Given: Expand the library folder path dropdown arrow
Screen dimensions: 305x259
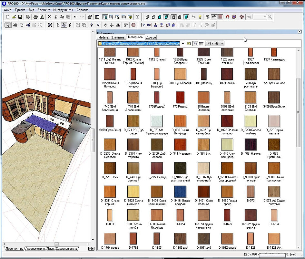Looking at the screenshot, I should point(183,44).
